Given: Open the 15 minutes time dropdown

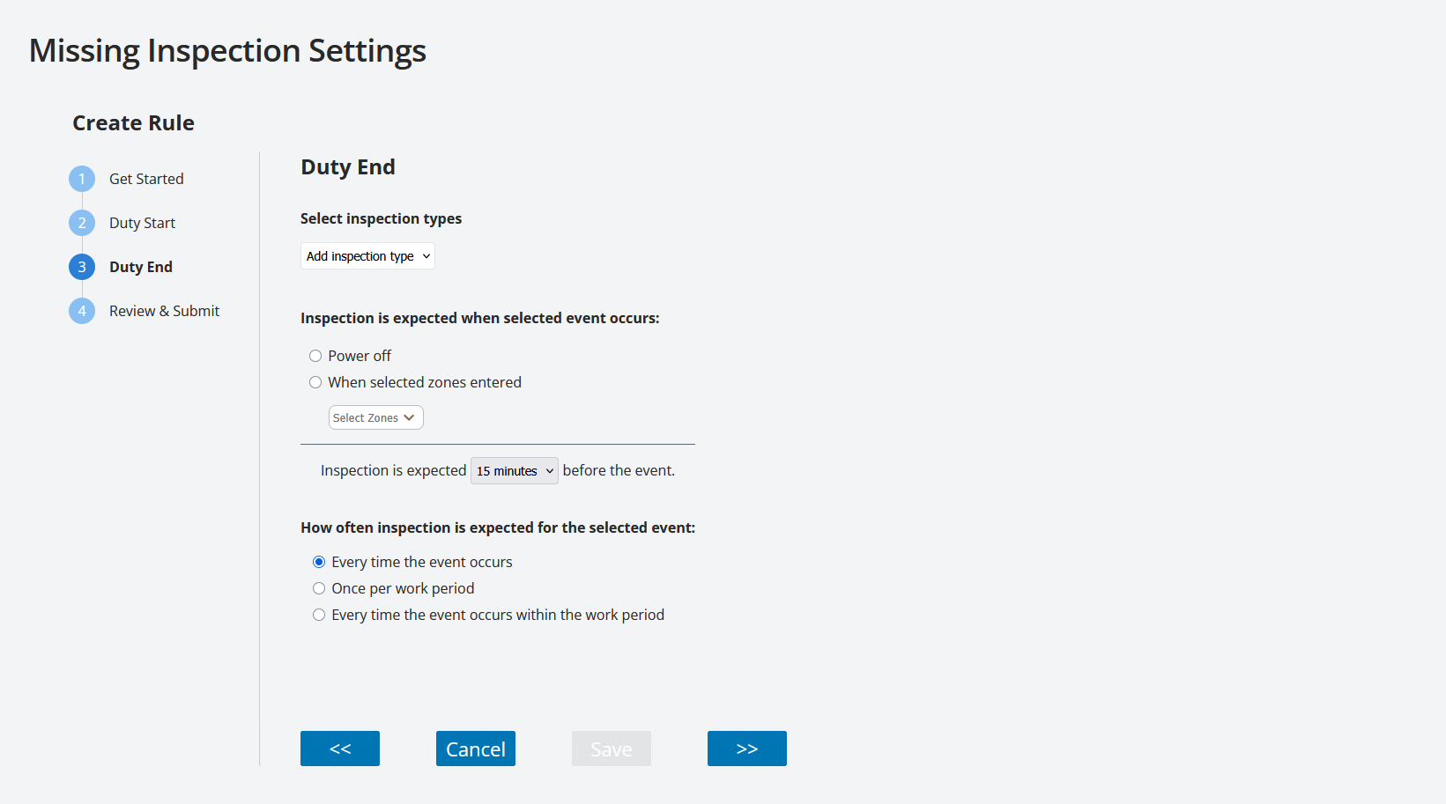Looking at the screenshot, I should (514, 470).
